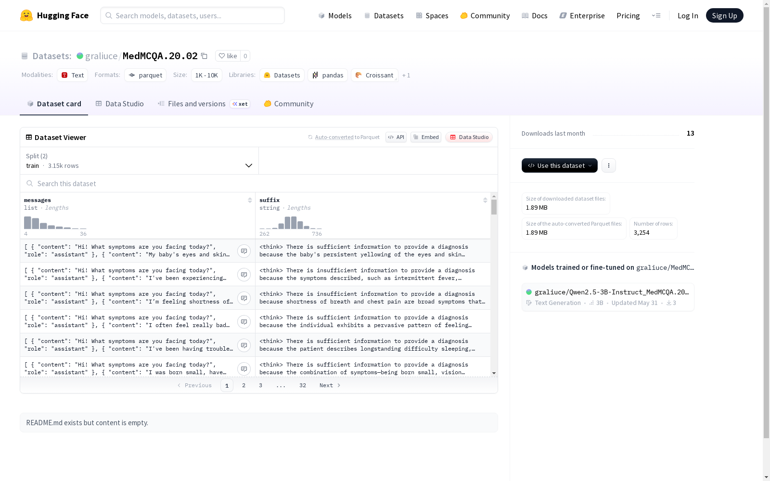Click the Hugging Face logo icon
The height and width of the screenshot is (481, 770).
(26, 15)
